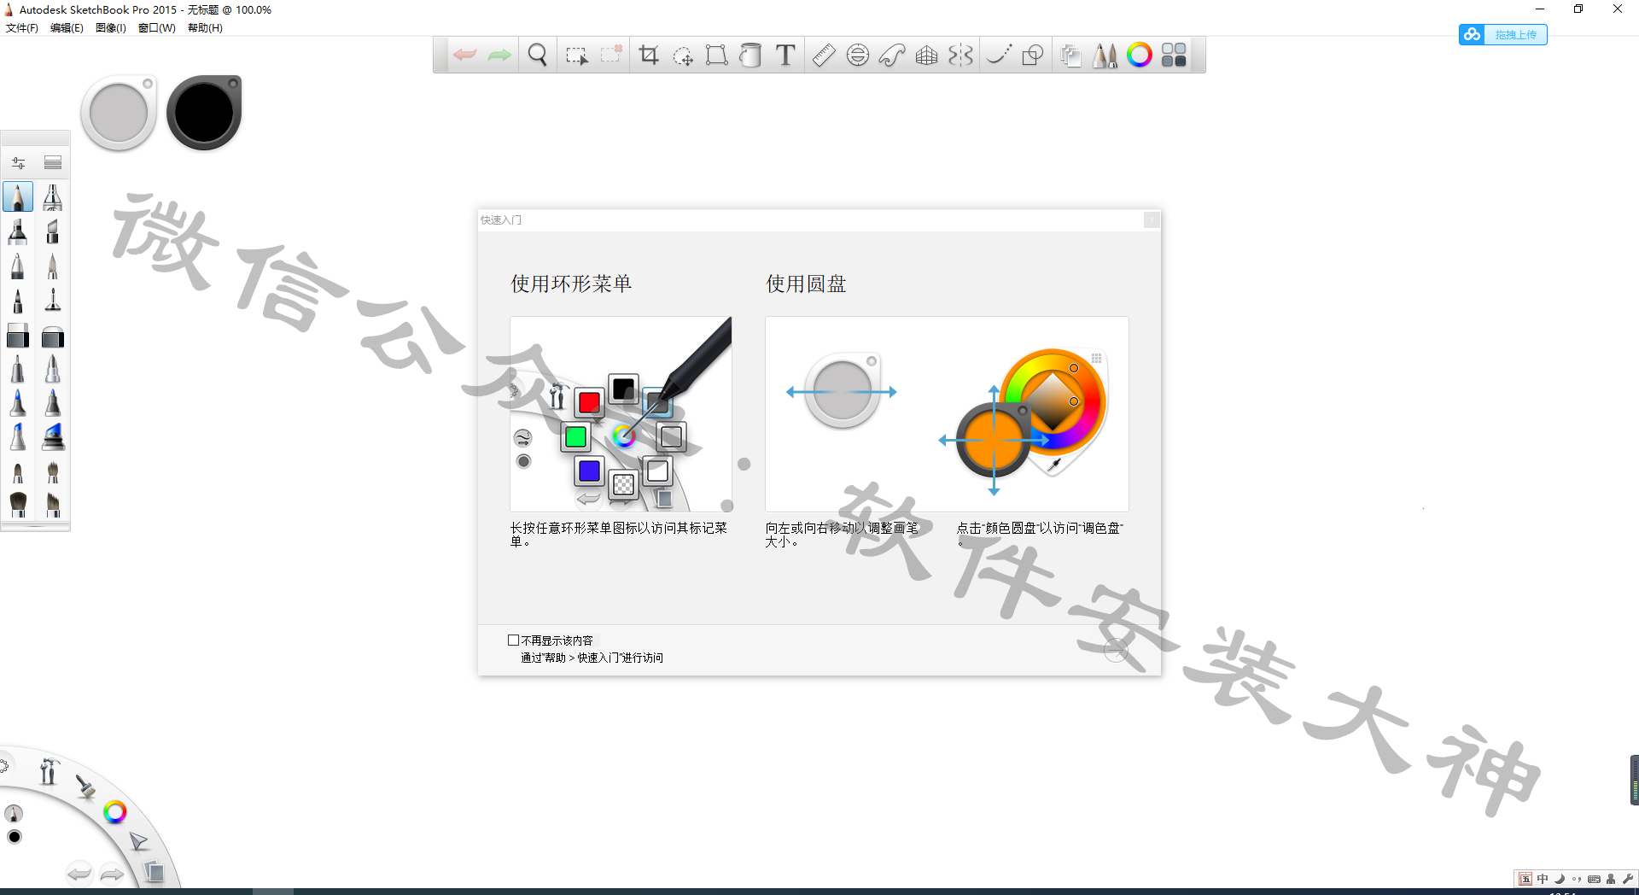Click the ring menu illustration image

[621, 414]
